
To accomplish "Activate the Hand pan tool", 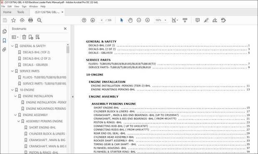I will tap(130, 20).
